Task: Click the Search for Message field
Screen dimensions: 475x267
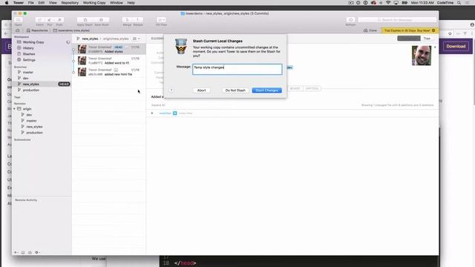Action: point(397,20)
